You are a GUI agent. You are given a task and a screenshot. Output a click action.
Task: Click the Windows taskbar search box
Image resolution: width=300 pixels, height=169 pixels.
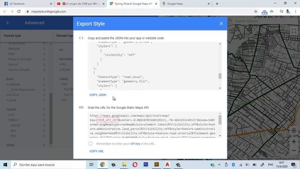point(48,165)
